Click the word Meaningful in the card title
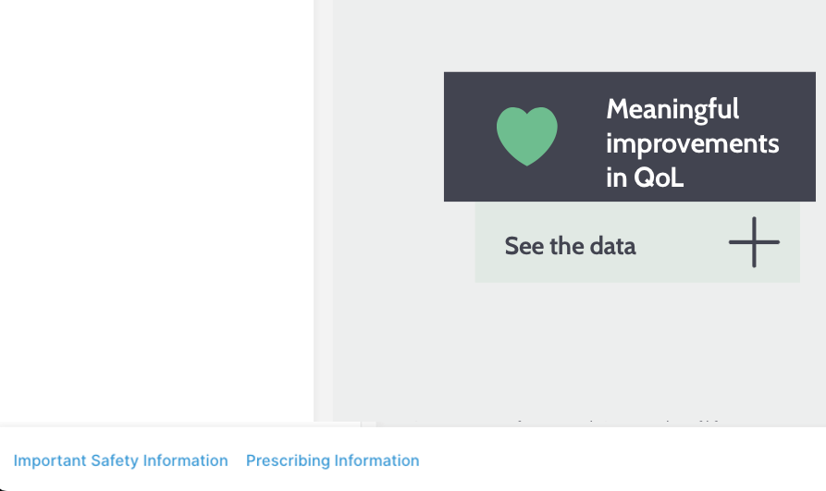The height and width of the screenshot is (491, 826). 672,109
